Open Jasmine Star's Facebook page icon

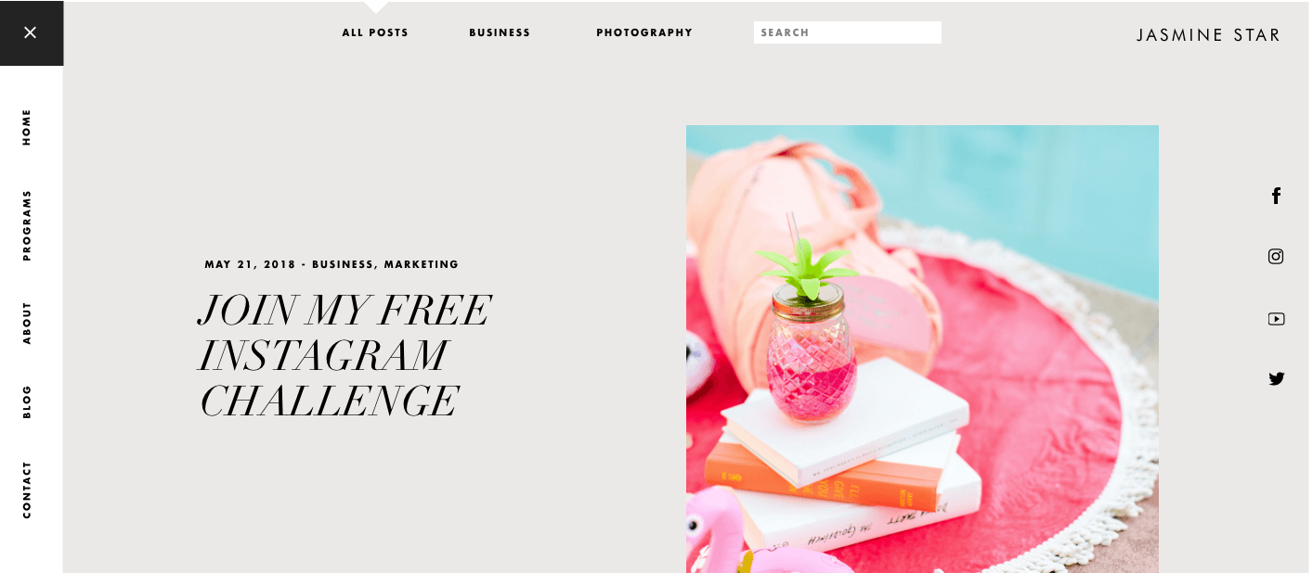(x=1276, y=196)
